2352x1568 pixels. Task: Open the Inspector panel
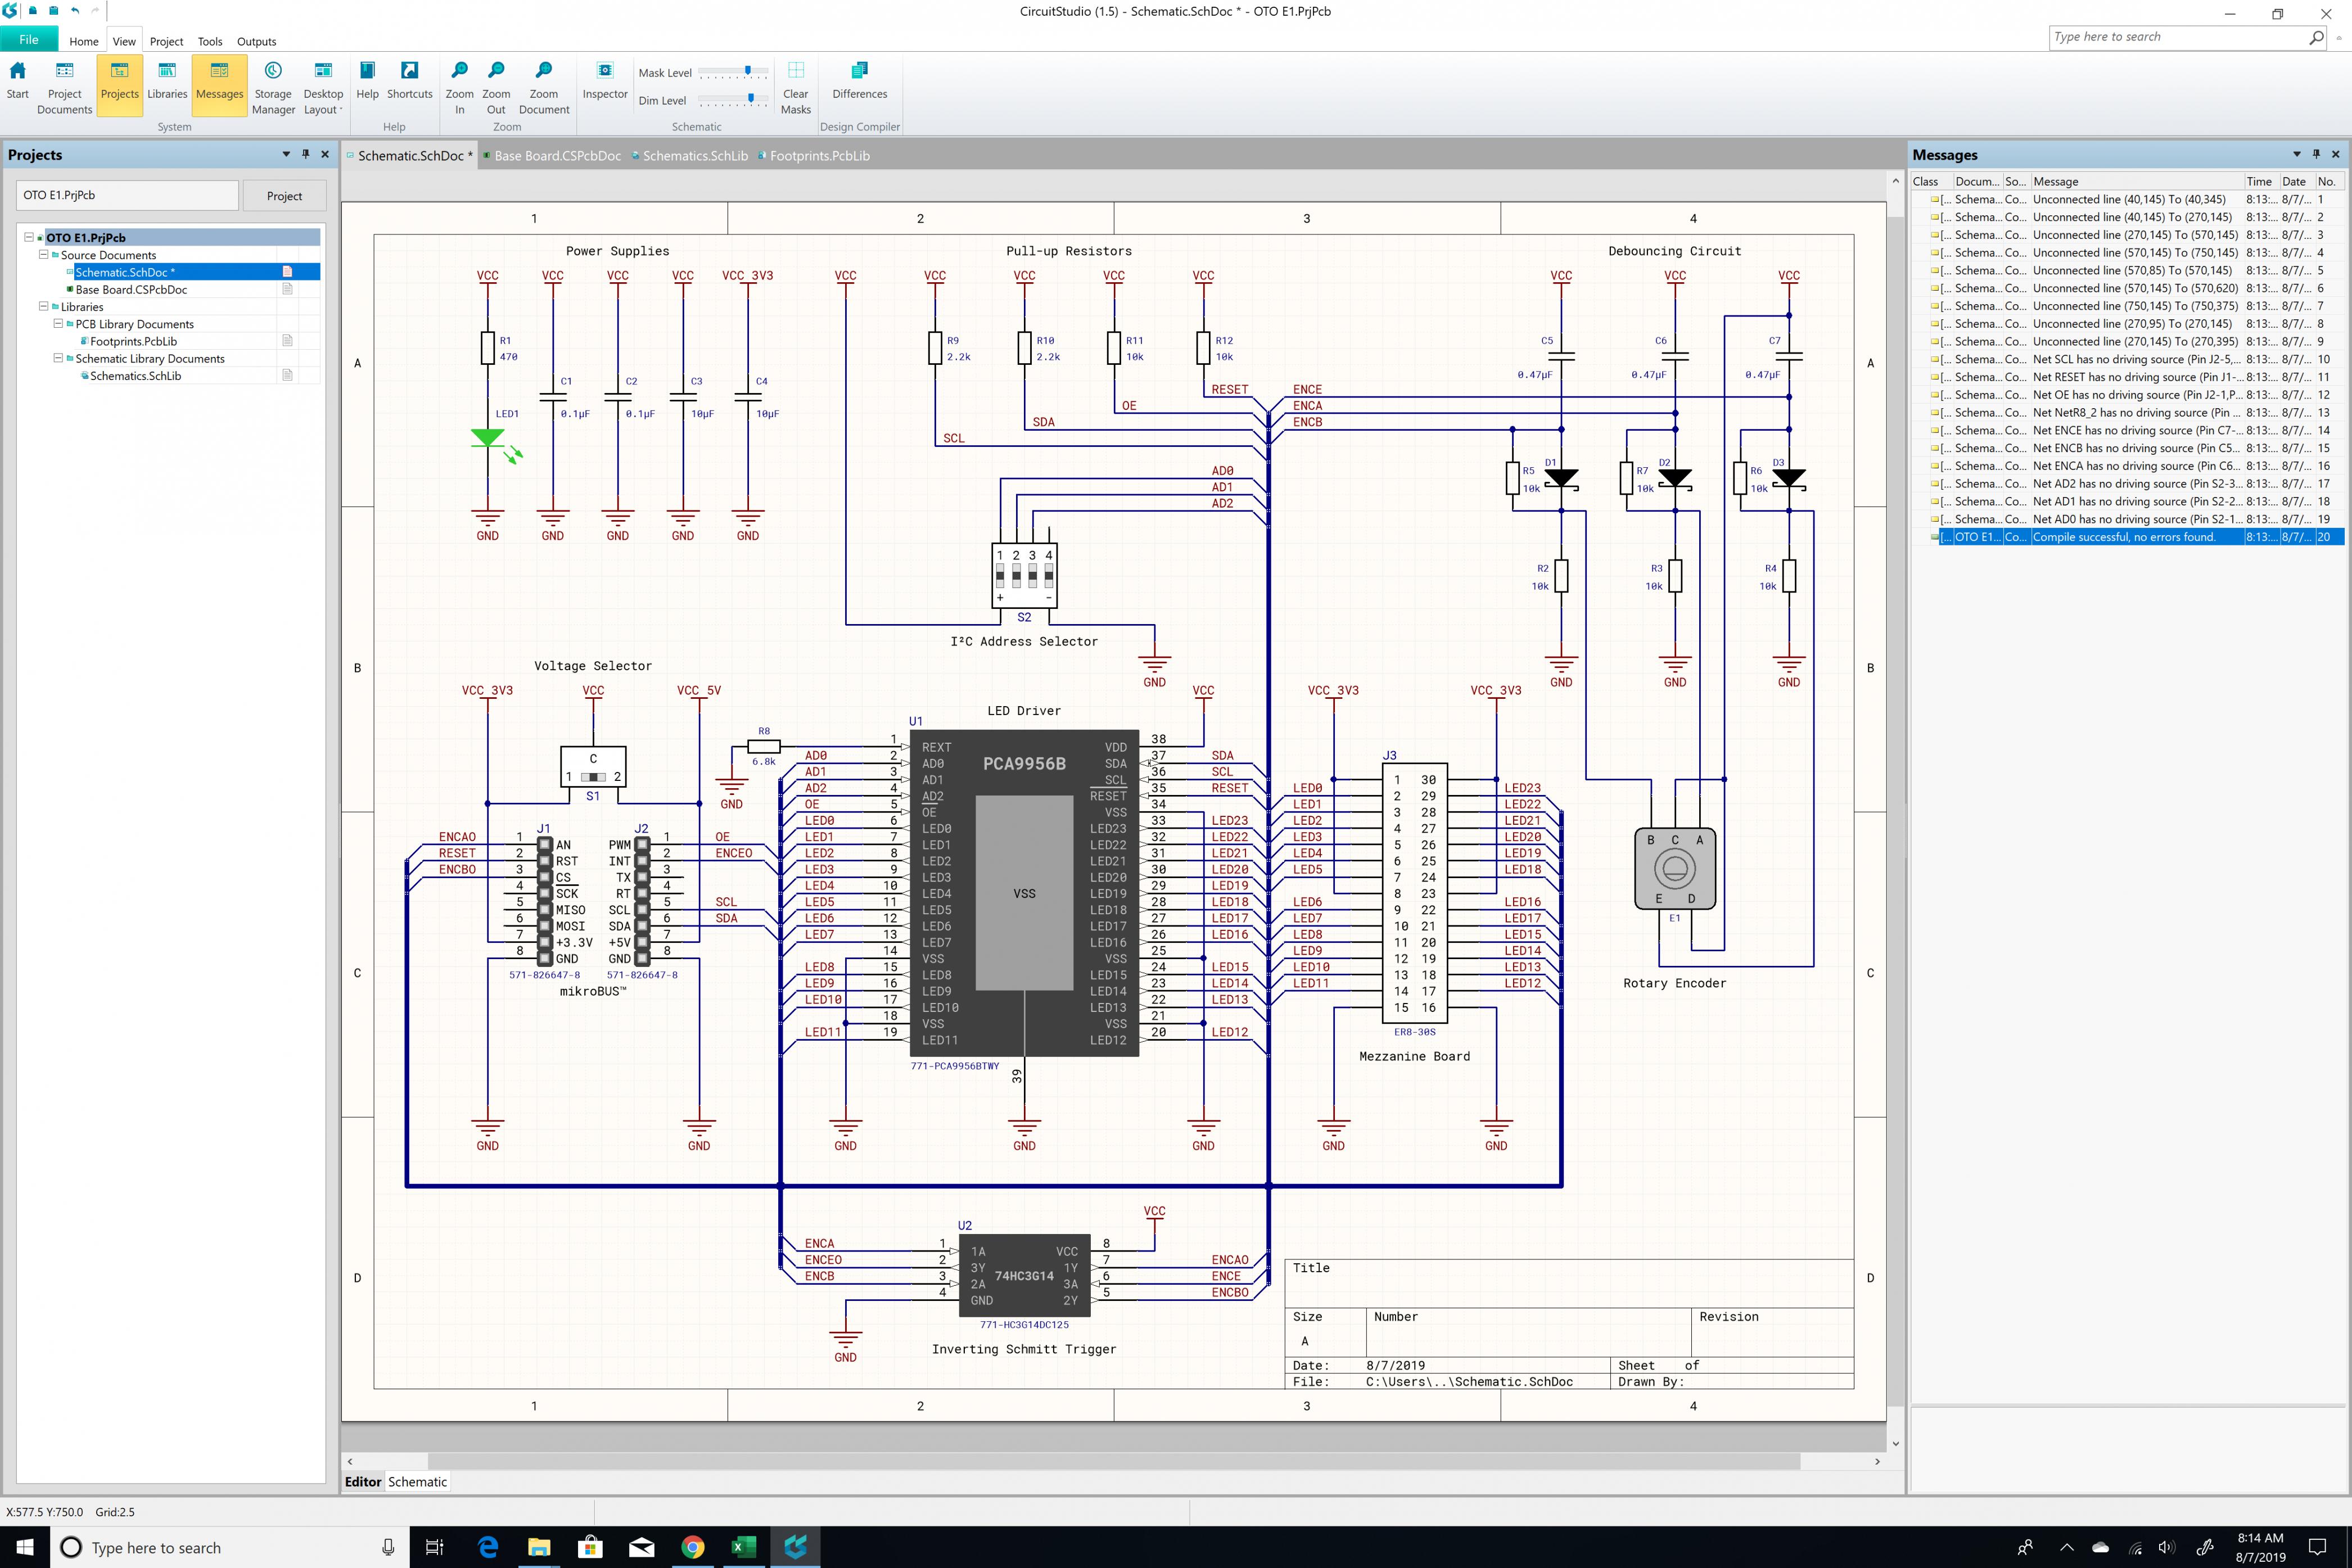click(x=605, y=81)
